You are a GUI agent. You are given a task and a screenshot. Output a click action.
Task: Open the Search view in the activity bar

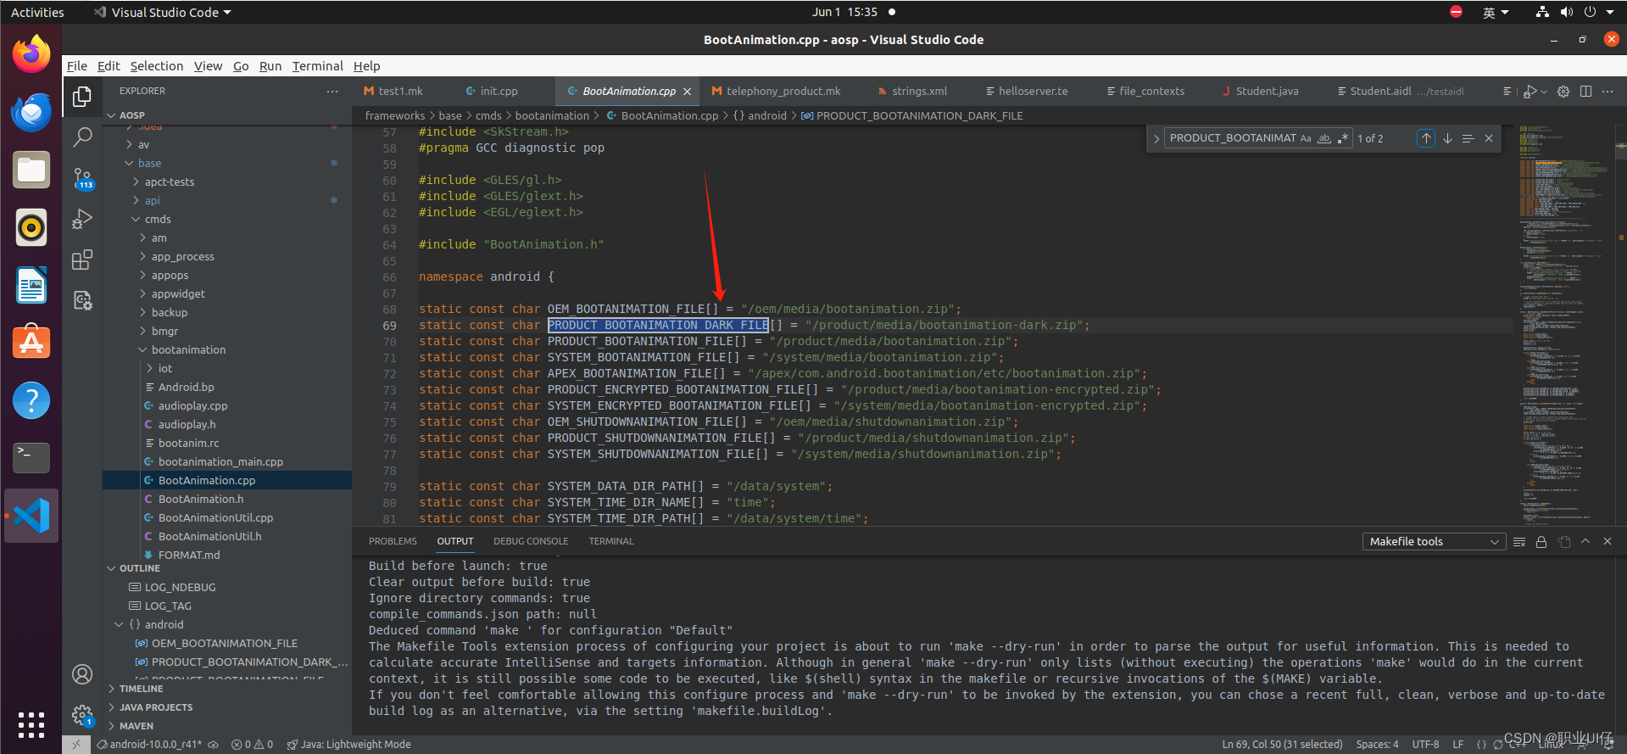point(82,137)
